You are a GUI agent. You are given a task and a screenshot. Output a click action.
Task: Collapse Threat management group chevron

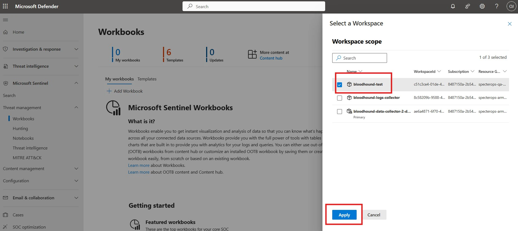point(76,107)
